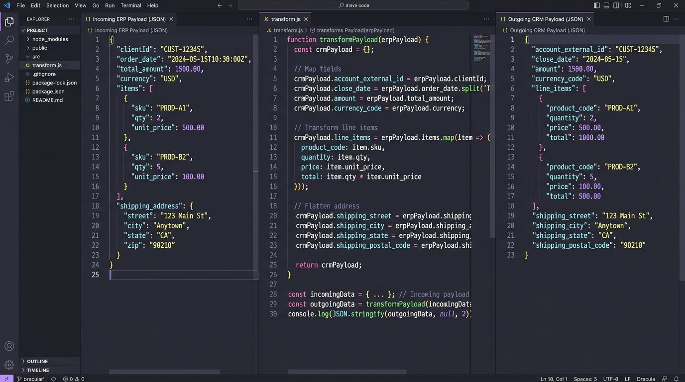Open the Run and Debug panel
685x382 pixels.
coord(9,77)
